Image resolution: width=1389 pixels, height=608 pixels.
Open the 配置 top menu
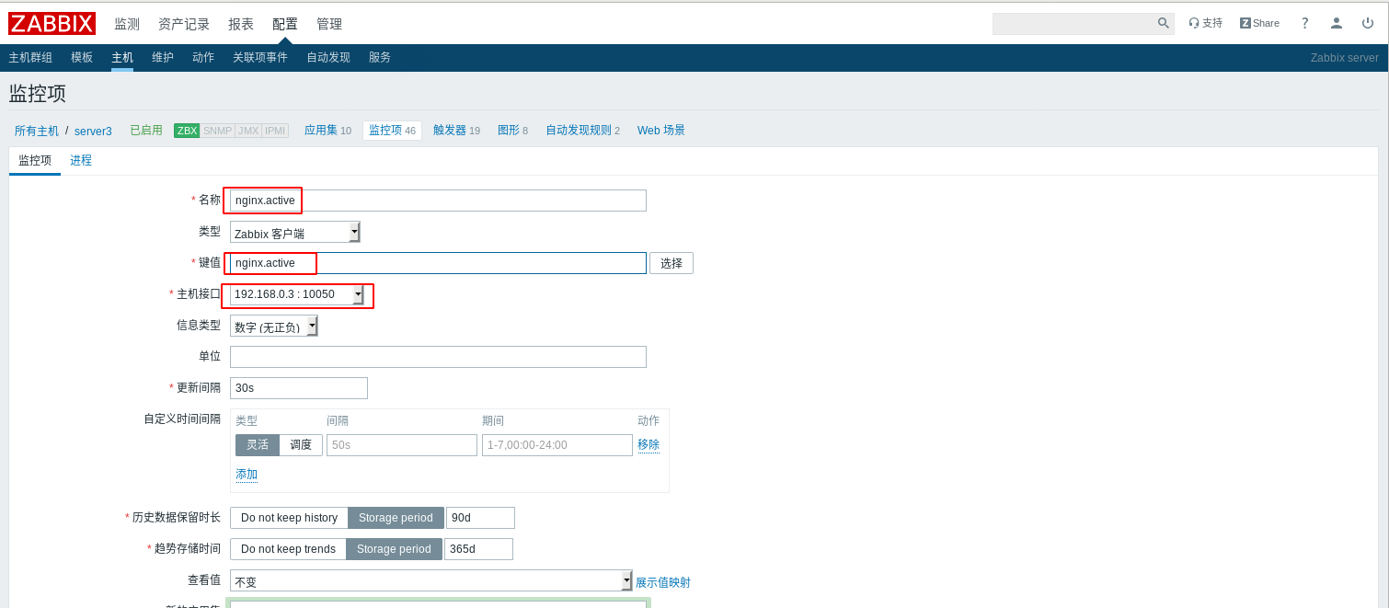[285, 24]
